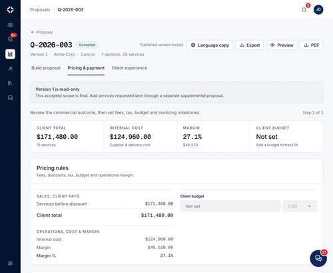Click the Client Total $171,480.00 value
The width and height of the screenshot is (333, 273).
57,137
